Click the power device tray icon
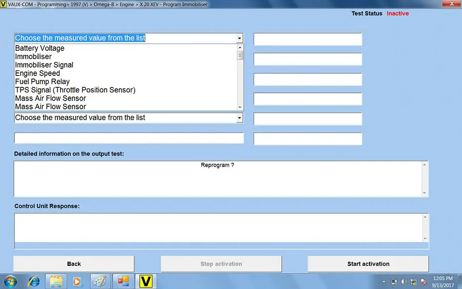The width and height of the screenshot is (462, 289). pyautogui.click(x=394, y=282)
